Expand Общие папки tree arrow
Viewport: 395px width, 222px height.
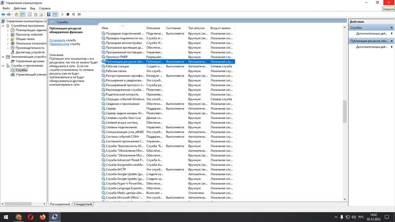coord(8,39)
